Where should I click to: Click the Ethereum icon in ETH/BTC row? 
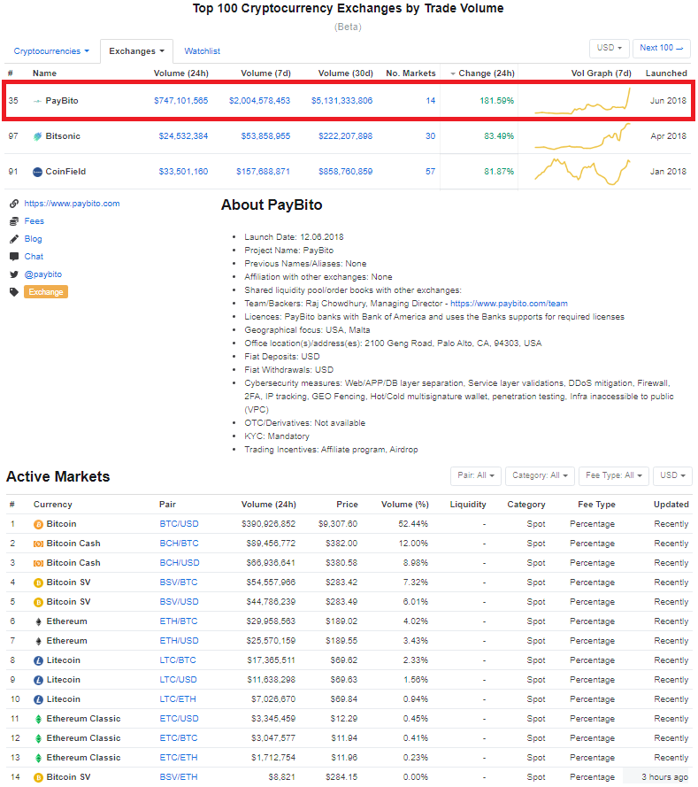coord(38,621)
